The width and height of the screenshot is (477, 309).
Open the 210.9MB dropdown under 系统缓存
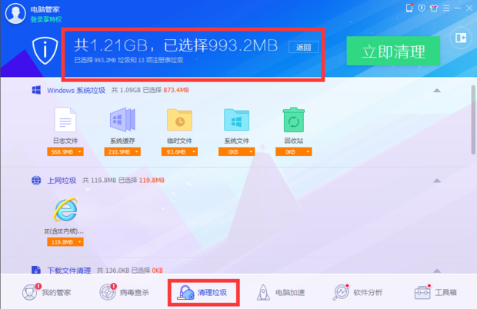[122, 152]
